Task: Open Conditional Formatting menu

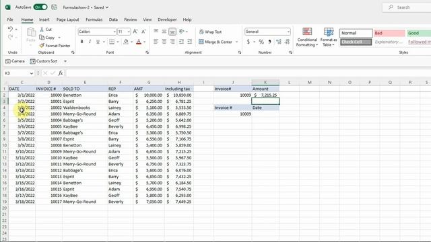Action: [x=307, y=37]
